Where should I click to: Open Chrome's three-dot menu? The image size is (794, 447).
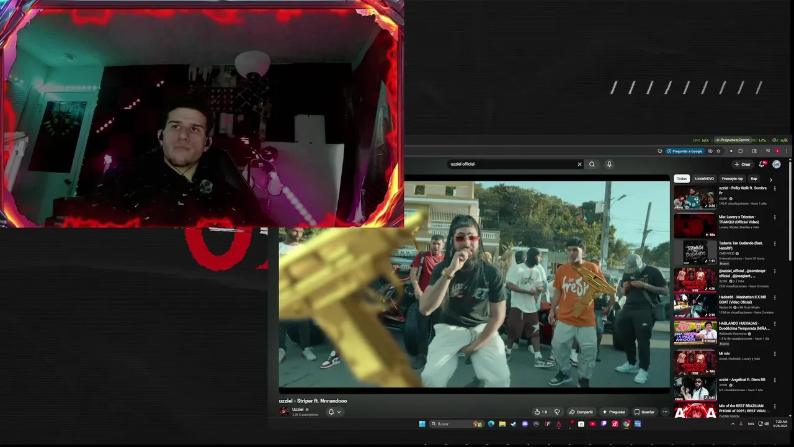pyautogui.click(x=787, y=151)
